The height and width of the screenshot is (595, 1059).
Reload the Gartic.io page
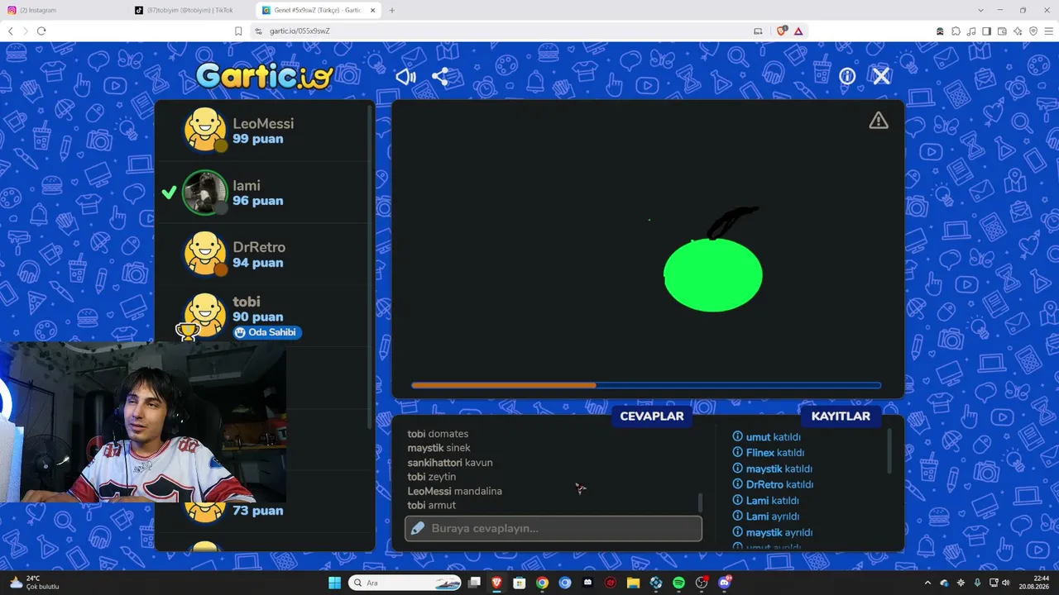(x=41, y=31)
